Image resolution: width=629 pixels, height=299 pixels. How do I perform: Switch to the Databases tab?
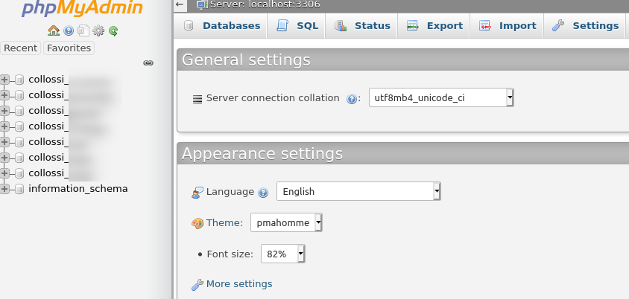coord(222,25)
